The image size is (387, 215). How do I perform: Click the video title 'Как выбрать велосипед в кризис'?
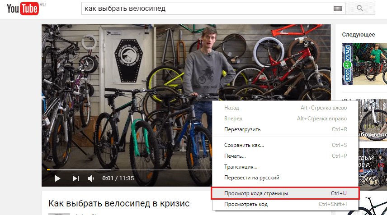[x=119, y=203]
